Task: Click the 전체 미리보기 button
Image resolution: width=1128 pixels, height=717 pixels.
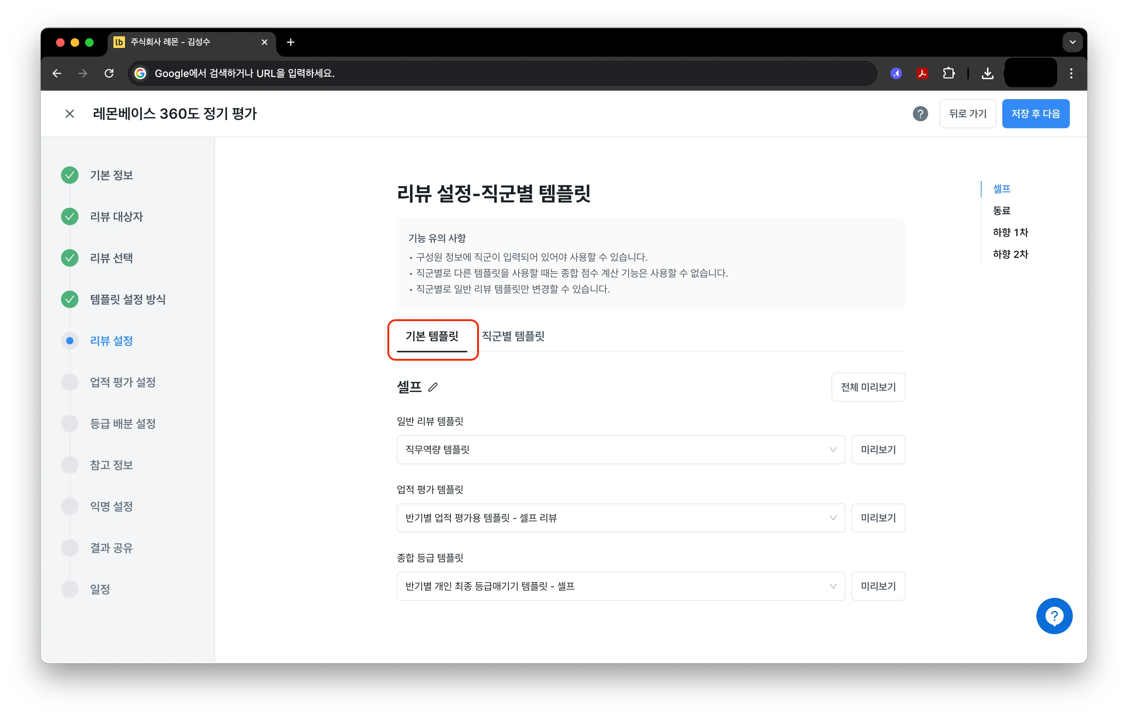Action: [x=868, y=387]
